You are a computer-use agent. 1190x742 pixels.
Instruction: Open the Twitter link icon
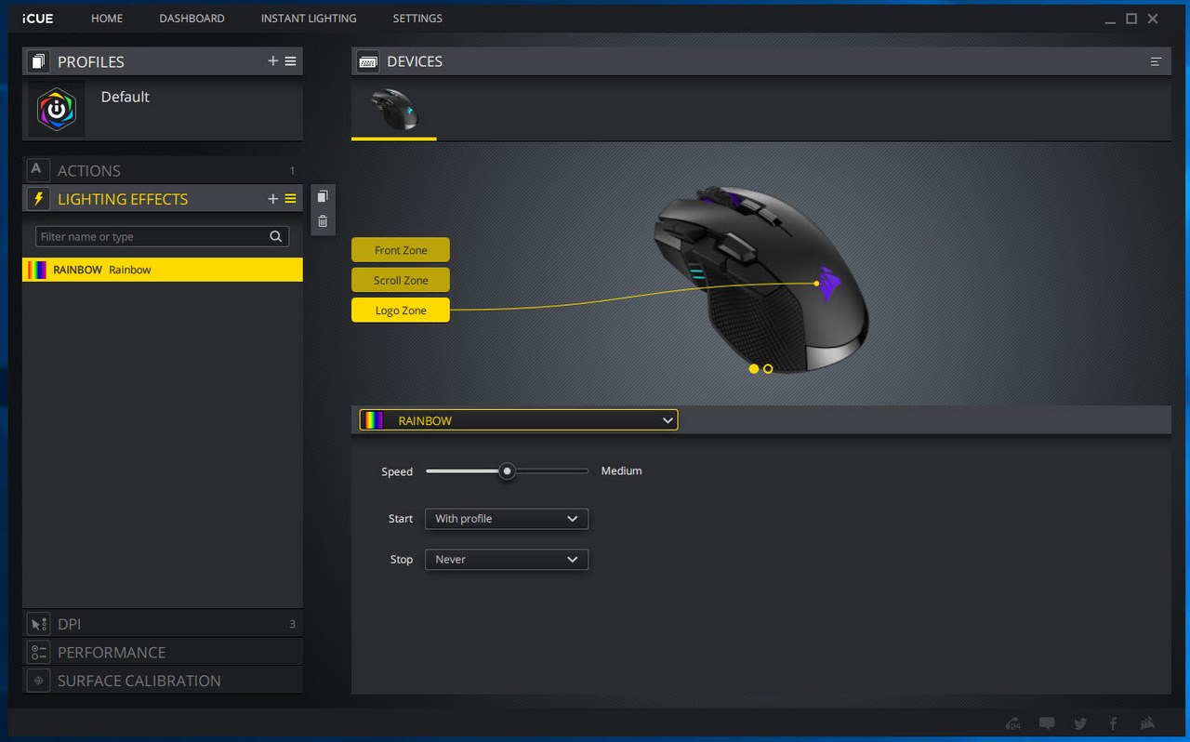click(x=1080, y=723)
